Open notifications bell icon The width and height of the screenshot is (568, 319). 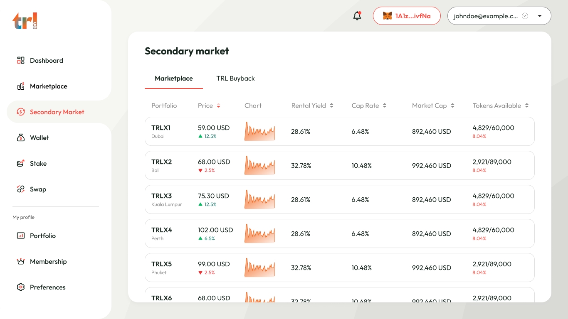click(x=357, y=16)
